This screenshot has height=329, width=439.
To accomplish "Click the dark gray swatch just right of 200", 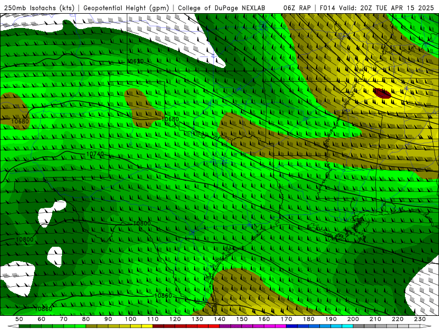I will pyautogui.click(x=359, y=326).
